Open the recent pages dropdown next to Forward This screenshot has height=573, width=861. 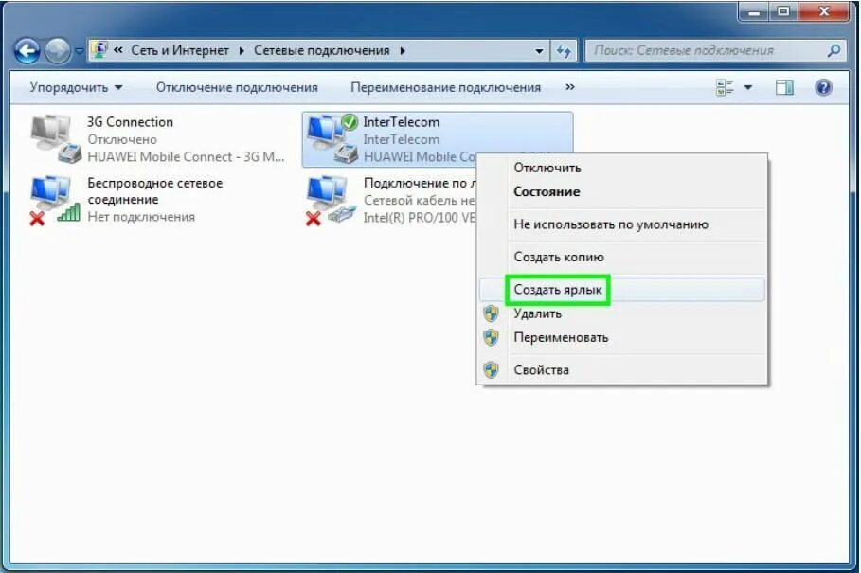click(79, 51)
